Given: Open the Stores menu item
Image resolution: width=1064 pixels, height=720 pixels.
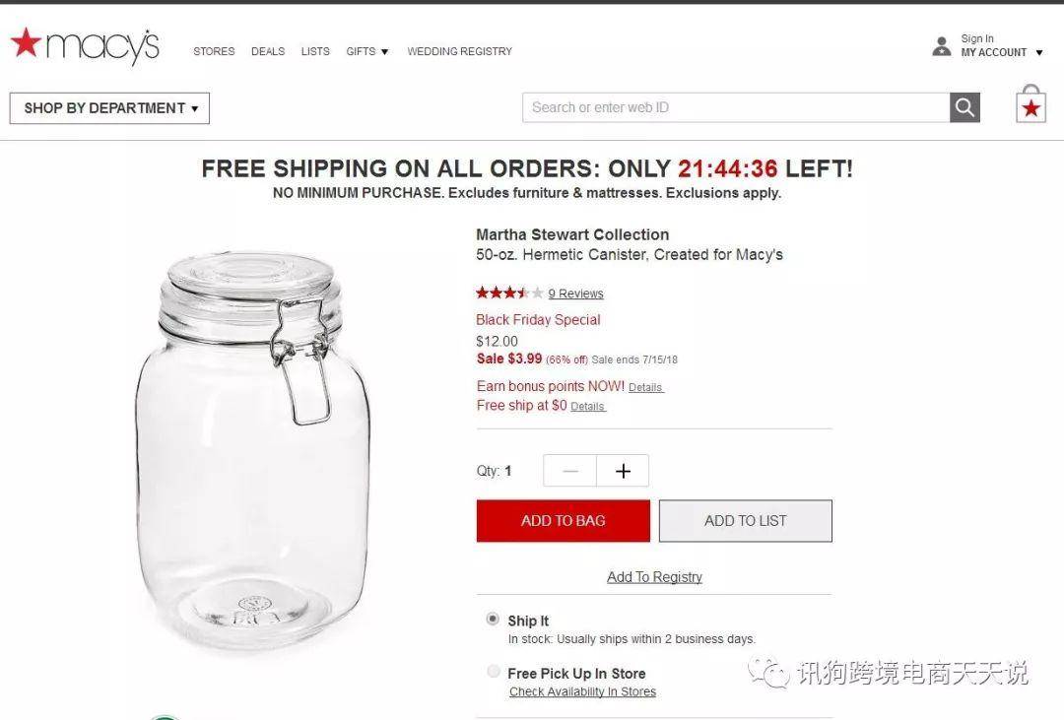Looking at the screenshot, I should 214,51.
